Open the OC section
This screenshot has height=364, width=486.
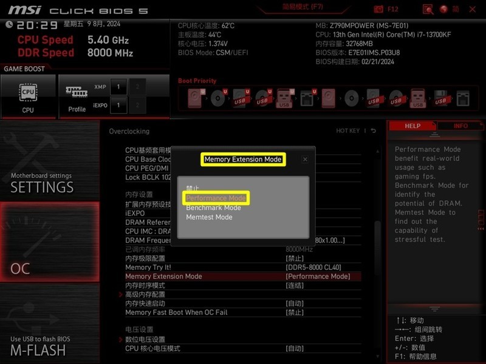50,242
